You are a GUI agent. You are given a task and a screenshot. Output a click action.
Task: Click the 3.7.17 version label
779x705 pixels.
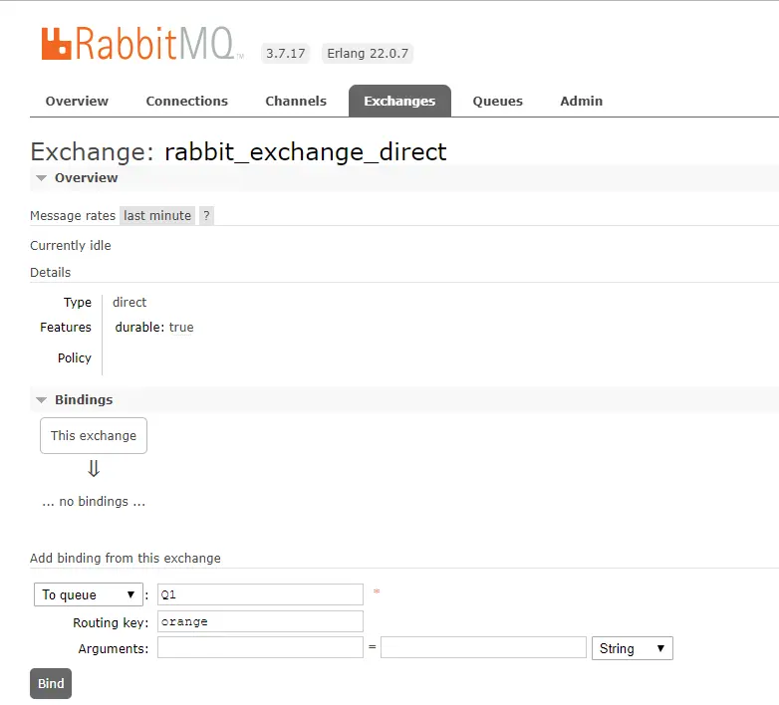point(286,53)
